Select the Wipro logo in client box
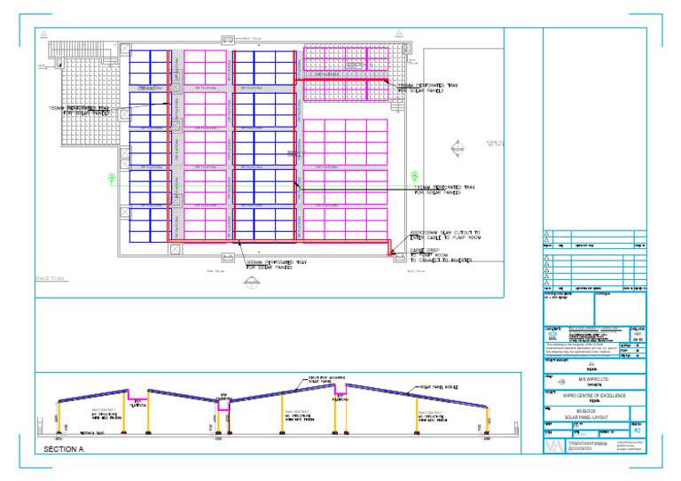 [561, 382]
